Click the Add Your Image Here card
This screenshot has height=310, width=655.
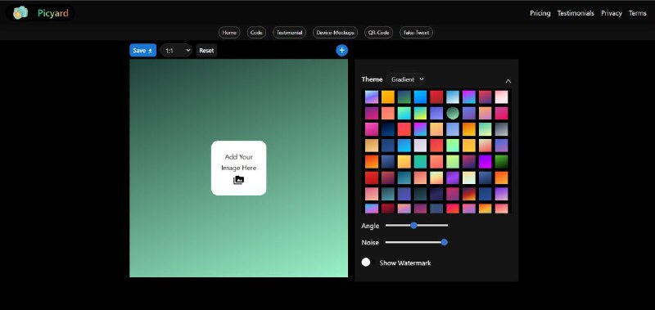pyautogui.click(x=238, y=168)
